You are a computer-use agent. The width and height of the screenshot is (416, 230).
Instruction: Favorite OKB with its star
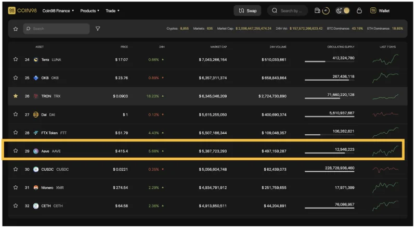pyautogui.click(x=16, y=78)
